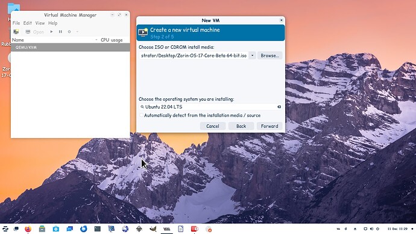Open the Terminal from the taskbar
Viewport: 416px width, 234px height.
tap(97, 229)
